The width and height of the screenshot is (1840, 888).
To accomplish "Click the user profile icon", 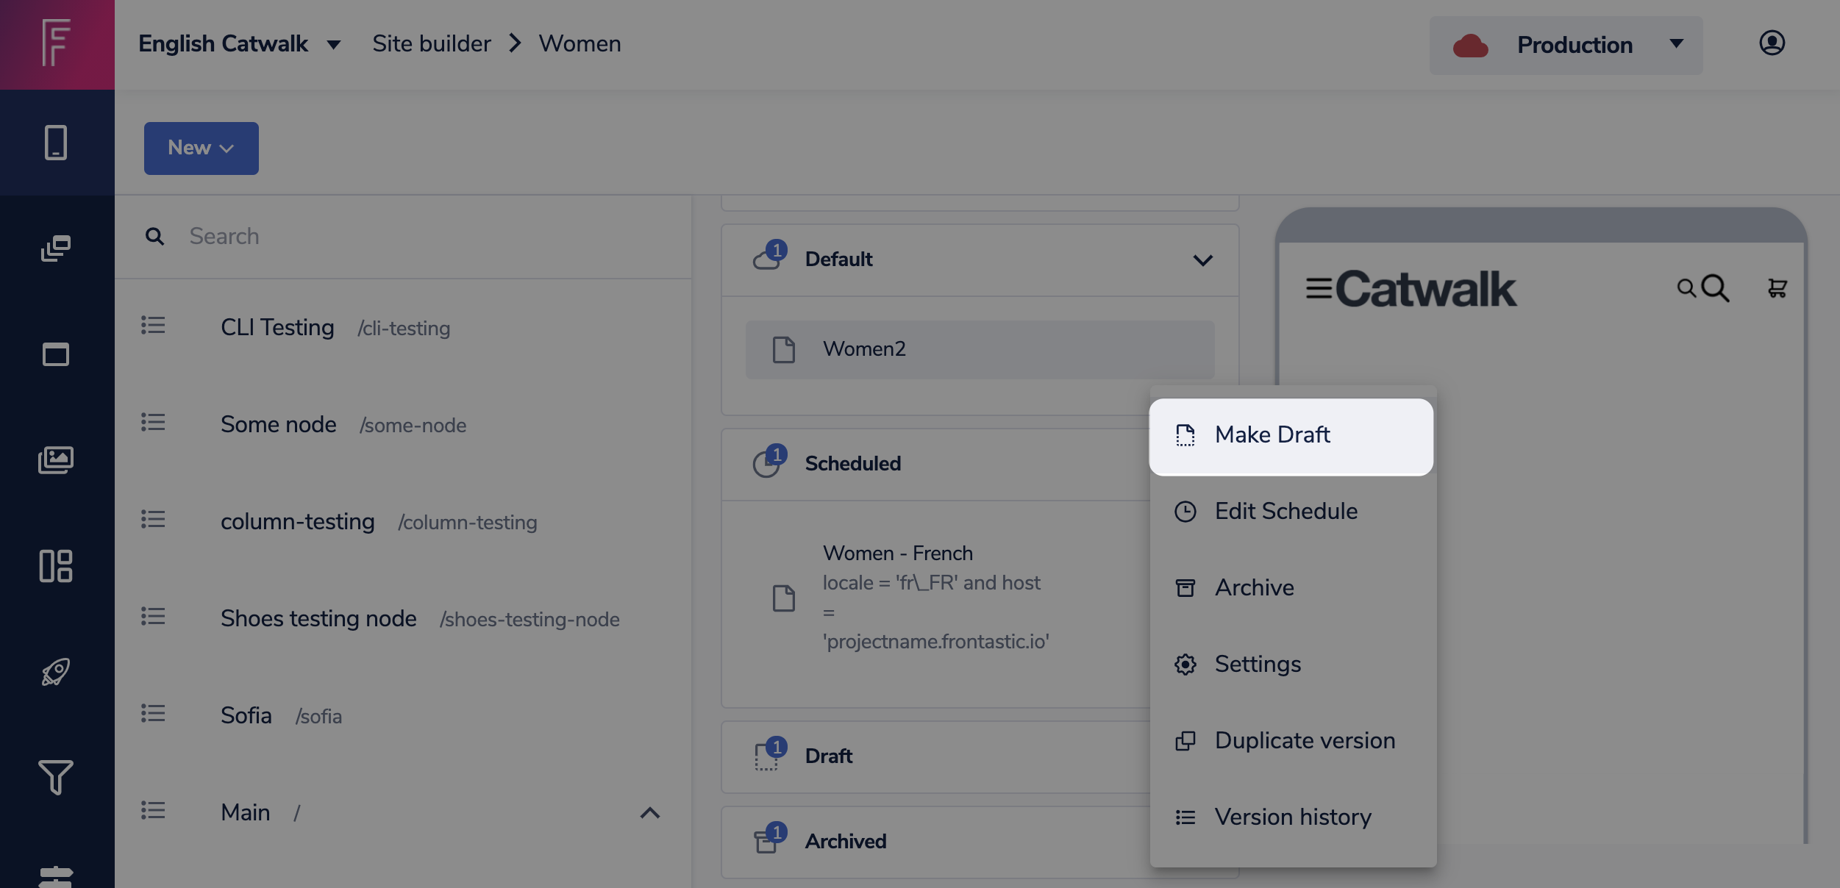I will [1772, 43].
